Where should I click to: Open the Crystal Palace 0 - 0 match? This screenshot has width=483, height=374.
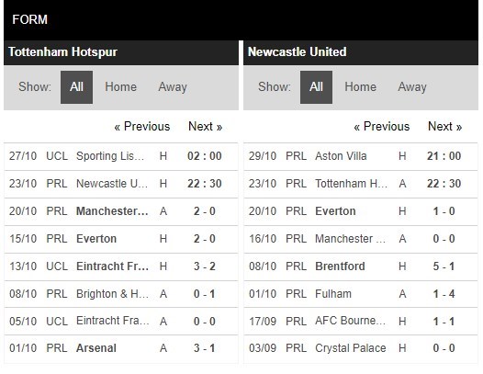tap(360, 348)
